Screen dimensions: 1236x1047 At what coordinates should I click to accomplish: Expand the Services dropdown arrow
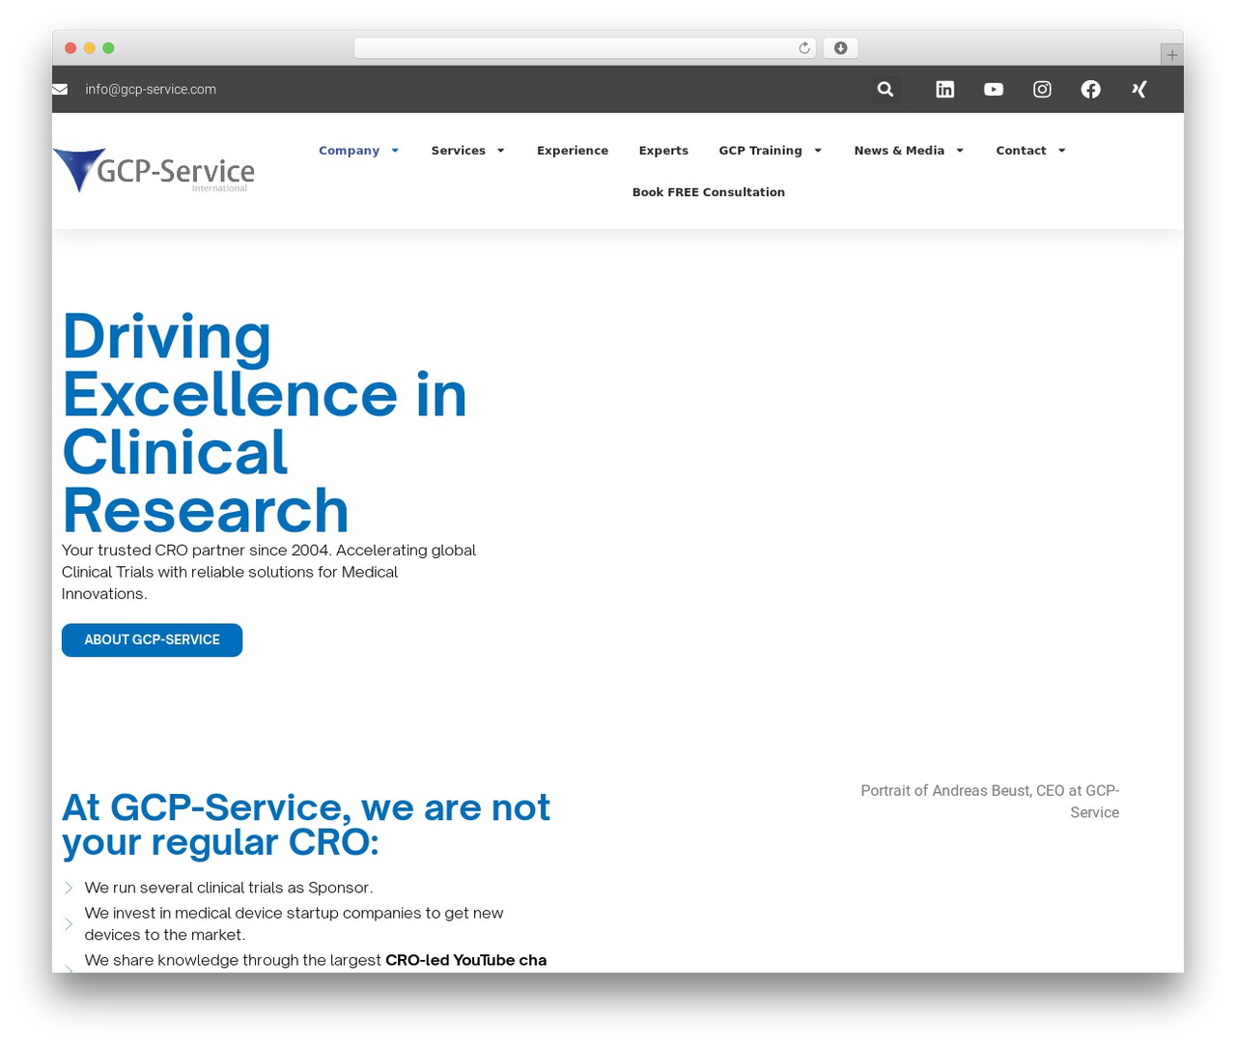pos(501,151)
